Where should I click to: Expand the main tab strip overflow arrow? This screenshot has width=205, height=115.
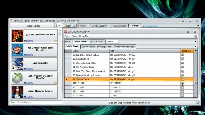198,26
